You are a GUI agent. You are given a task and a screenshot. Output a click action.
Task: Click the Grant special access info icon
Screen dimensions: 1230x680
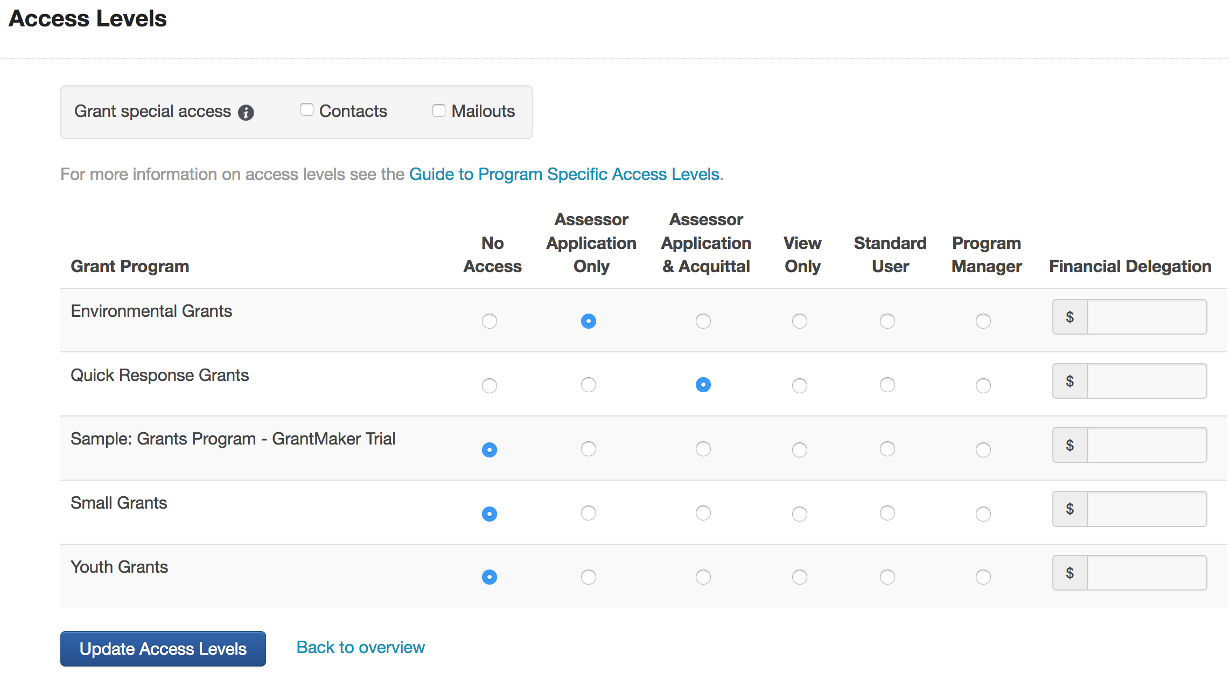[x=246, y=113]
